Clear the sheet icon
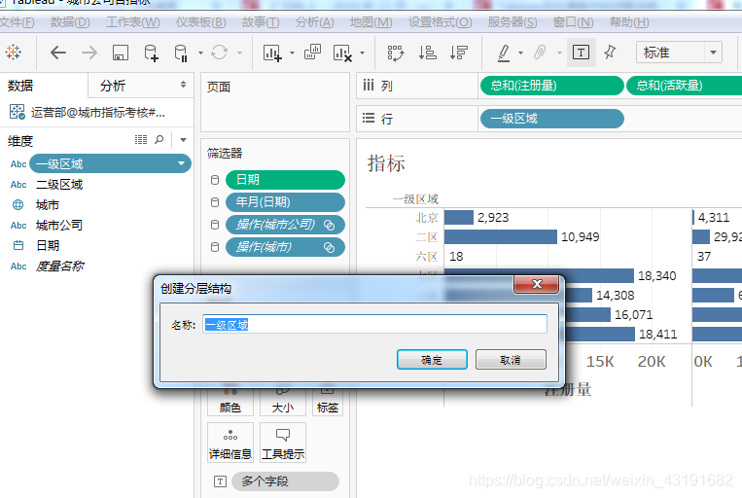Screen dimensions: 742x498 tap(342, 53)
